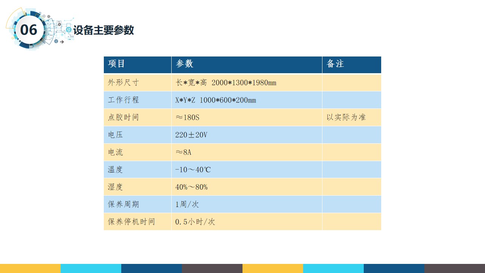The width and height of the screenshot is (485, 273).
Task: Click the remark 以实际为准
Action: click(x=346, y=117)
